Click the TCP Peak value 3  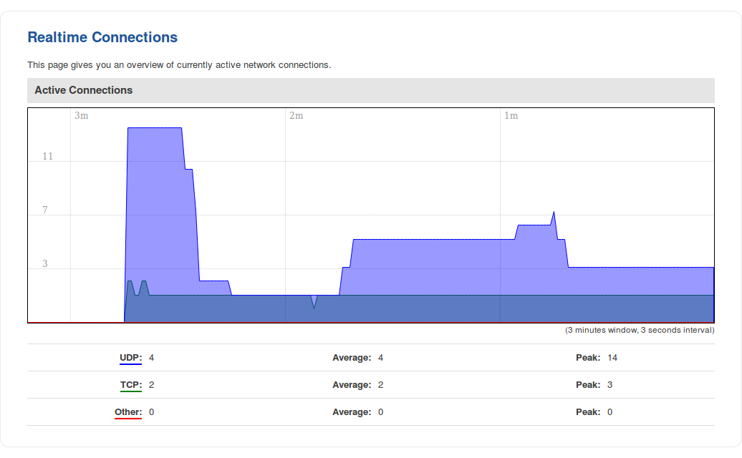point(610,384)
